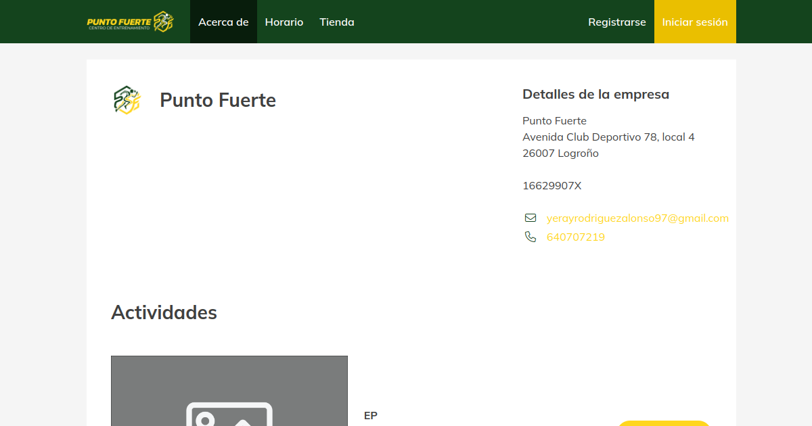
Task: Select the postal code 26007 Logroño text
Action: [560, 153]
